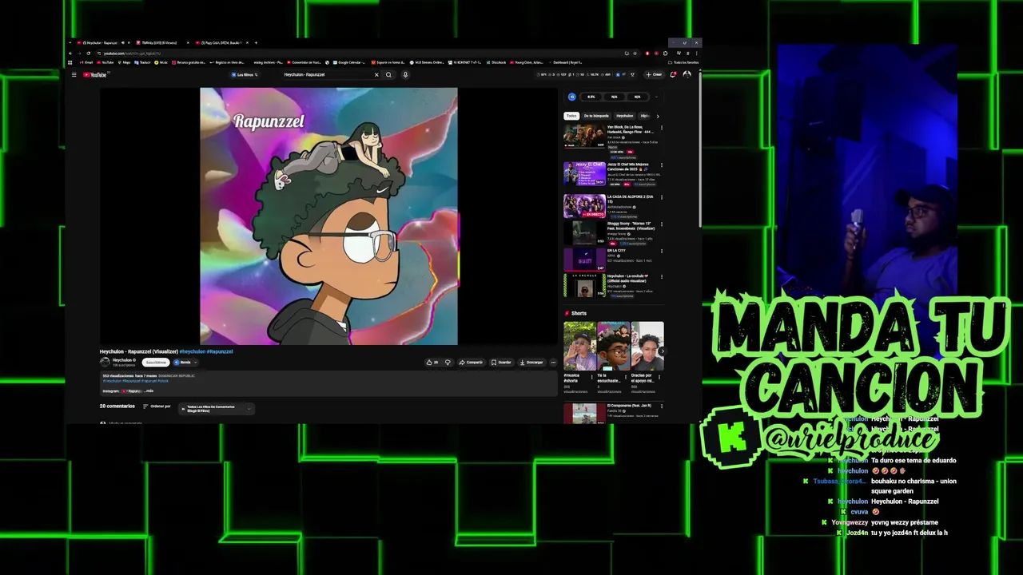Open Jezzy El Chef Mix video thumbnail
This screenshot has width=1023, height=575.
tap(584, 173)
